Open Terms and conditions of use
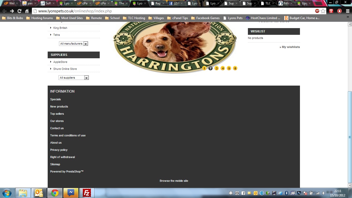Viewport: 352px width, 198px height. pos(68,135)
